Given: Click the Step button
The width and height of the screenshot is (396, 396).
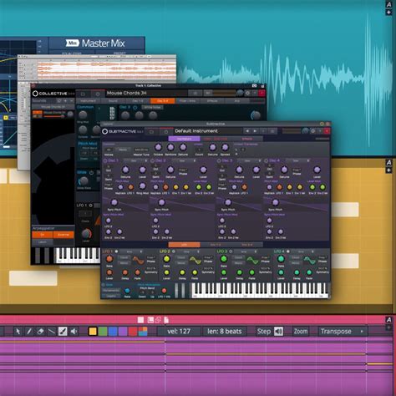Looking at the screenshot, I should (x=264, y=332).
